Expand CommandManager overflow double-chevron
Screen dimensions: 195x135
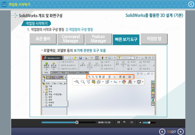(x=154, y=65)
